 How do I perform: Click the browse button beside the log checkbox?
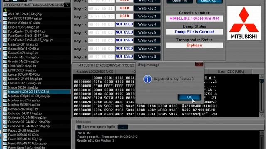tap(123, 127)
